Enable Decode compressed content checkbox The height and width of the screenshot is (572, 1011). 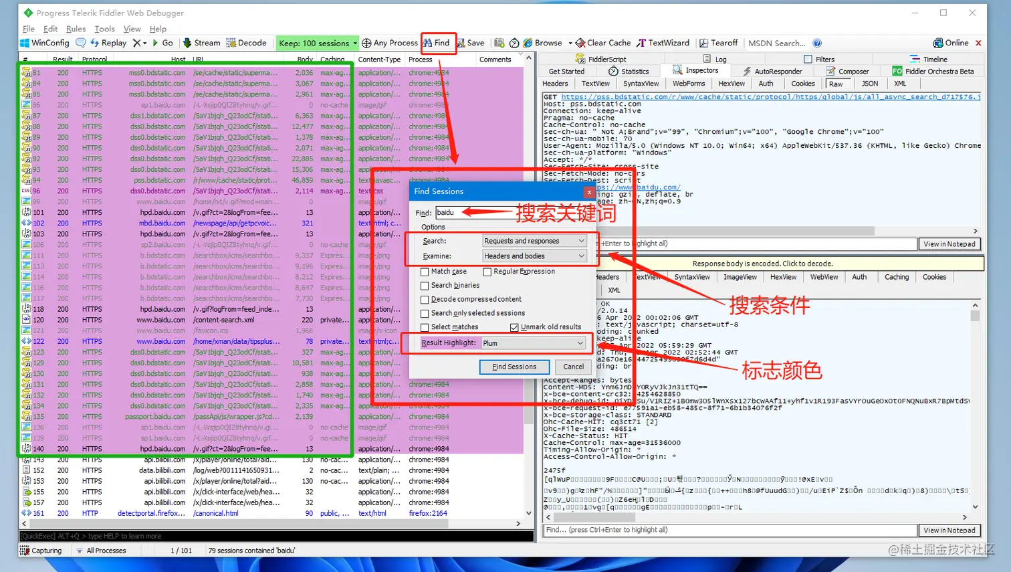[425, 300]
